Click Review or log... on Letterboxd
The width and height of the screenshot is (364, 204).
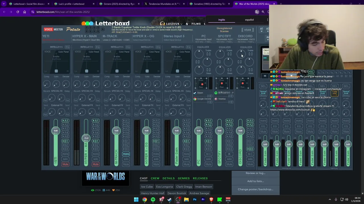(255, 173)
